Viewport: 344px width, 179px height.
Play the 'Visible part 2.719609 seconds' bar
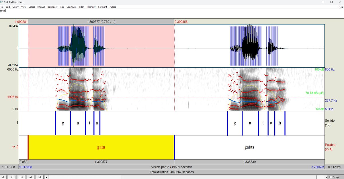pyautogui.click(x=172, y=167)
